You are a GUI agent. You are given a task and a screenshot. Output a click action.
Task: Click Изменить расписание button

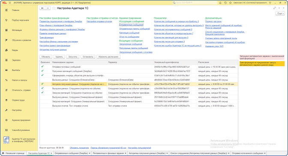click(108, 57)
